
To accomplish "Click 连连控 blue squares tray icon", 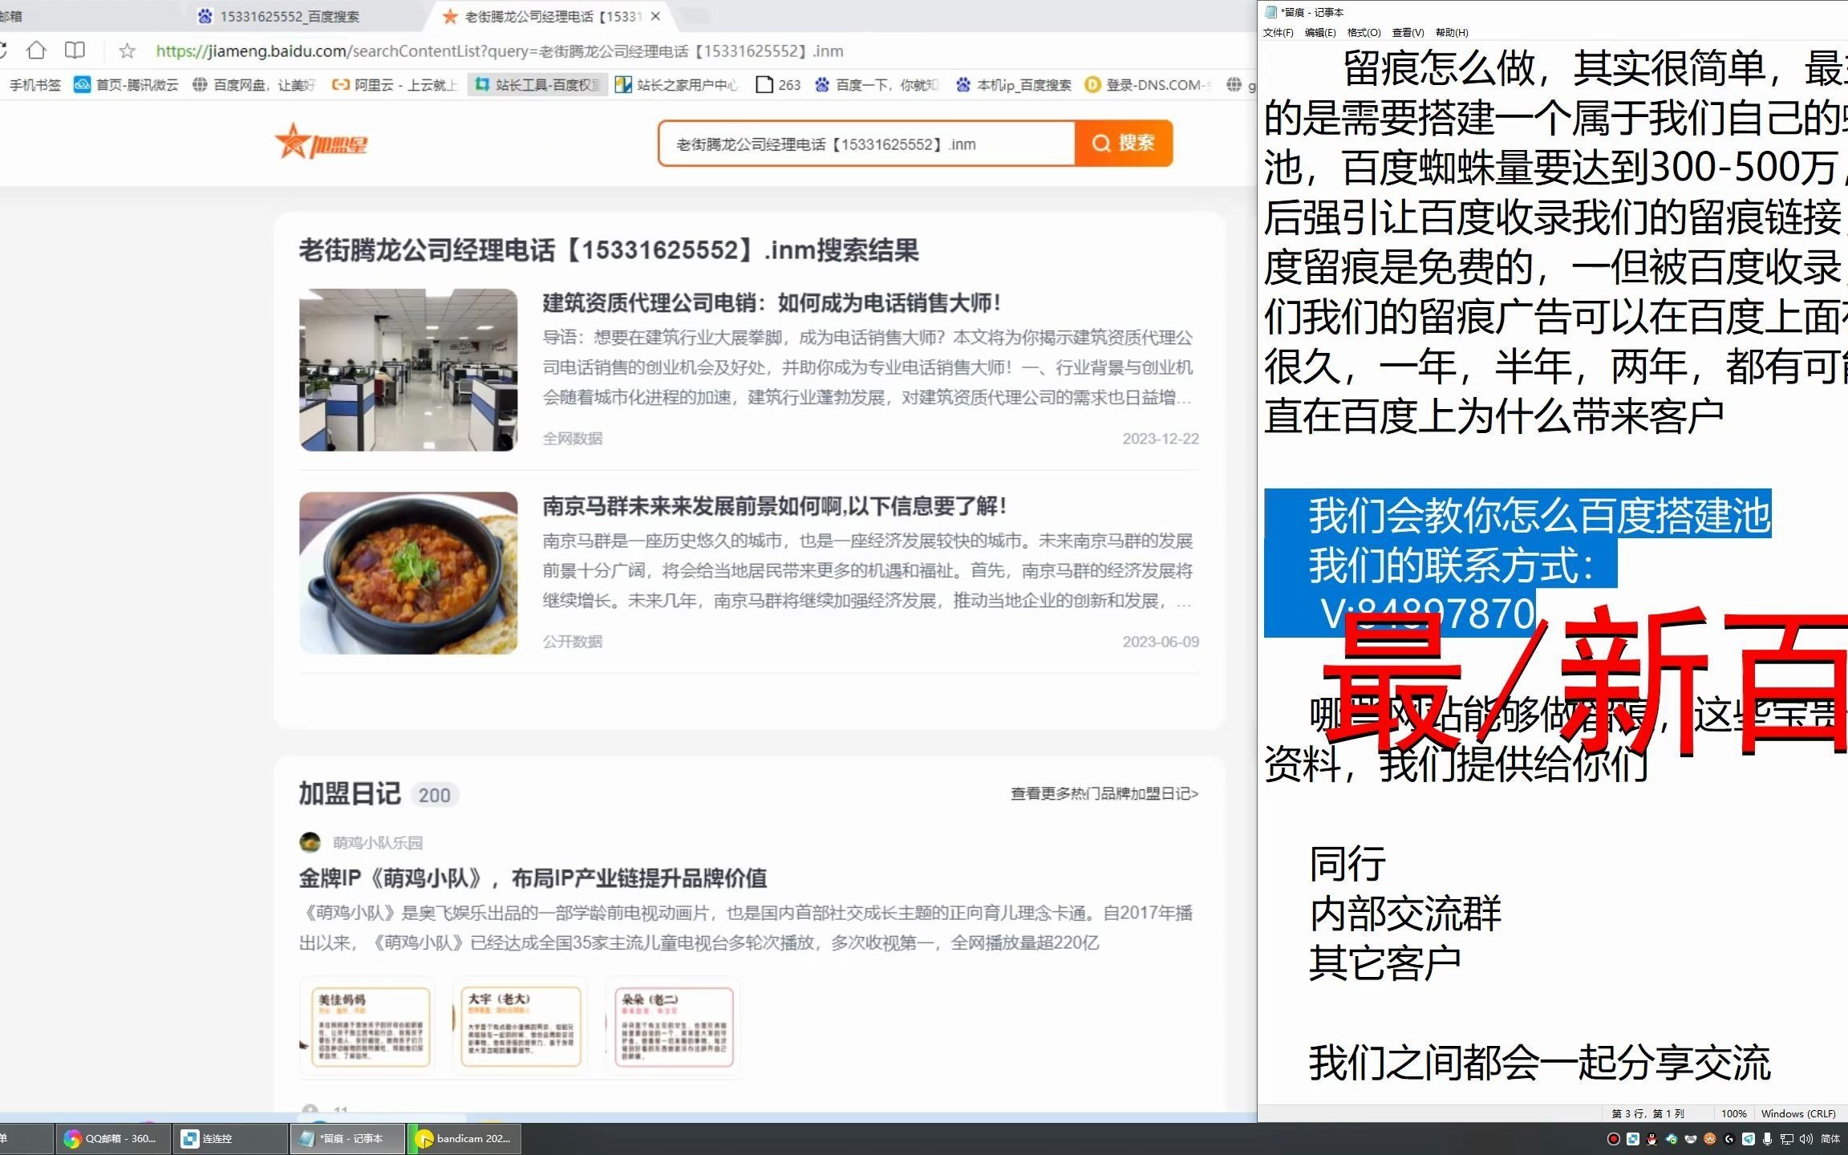I will point(1633,1139).
